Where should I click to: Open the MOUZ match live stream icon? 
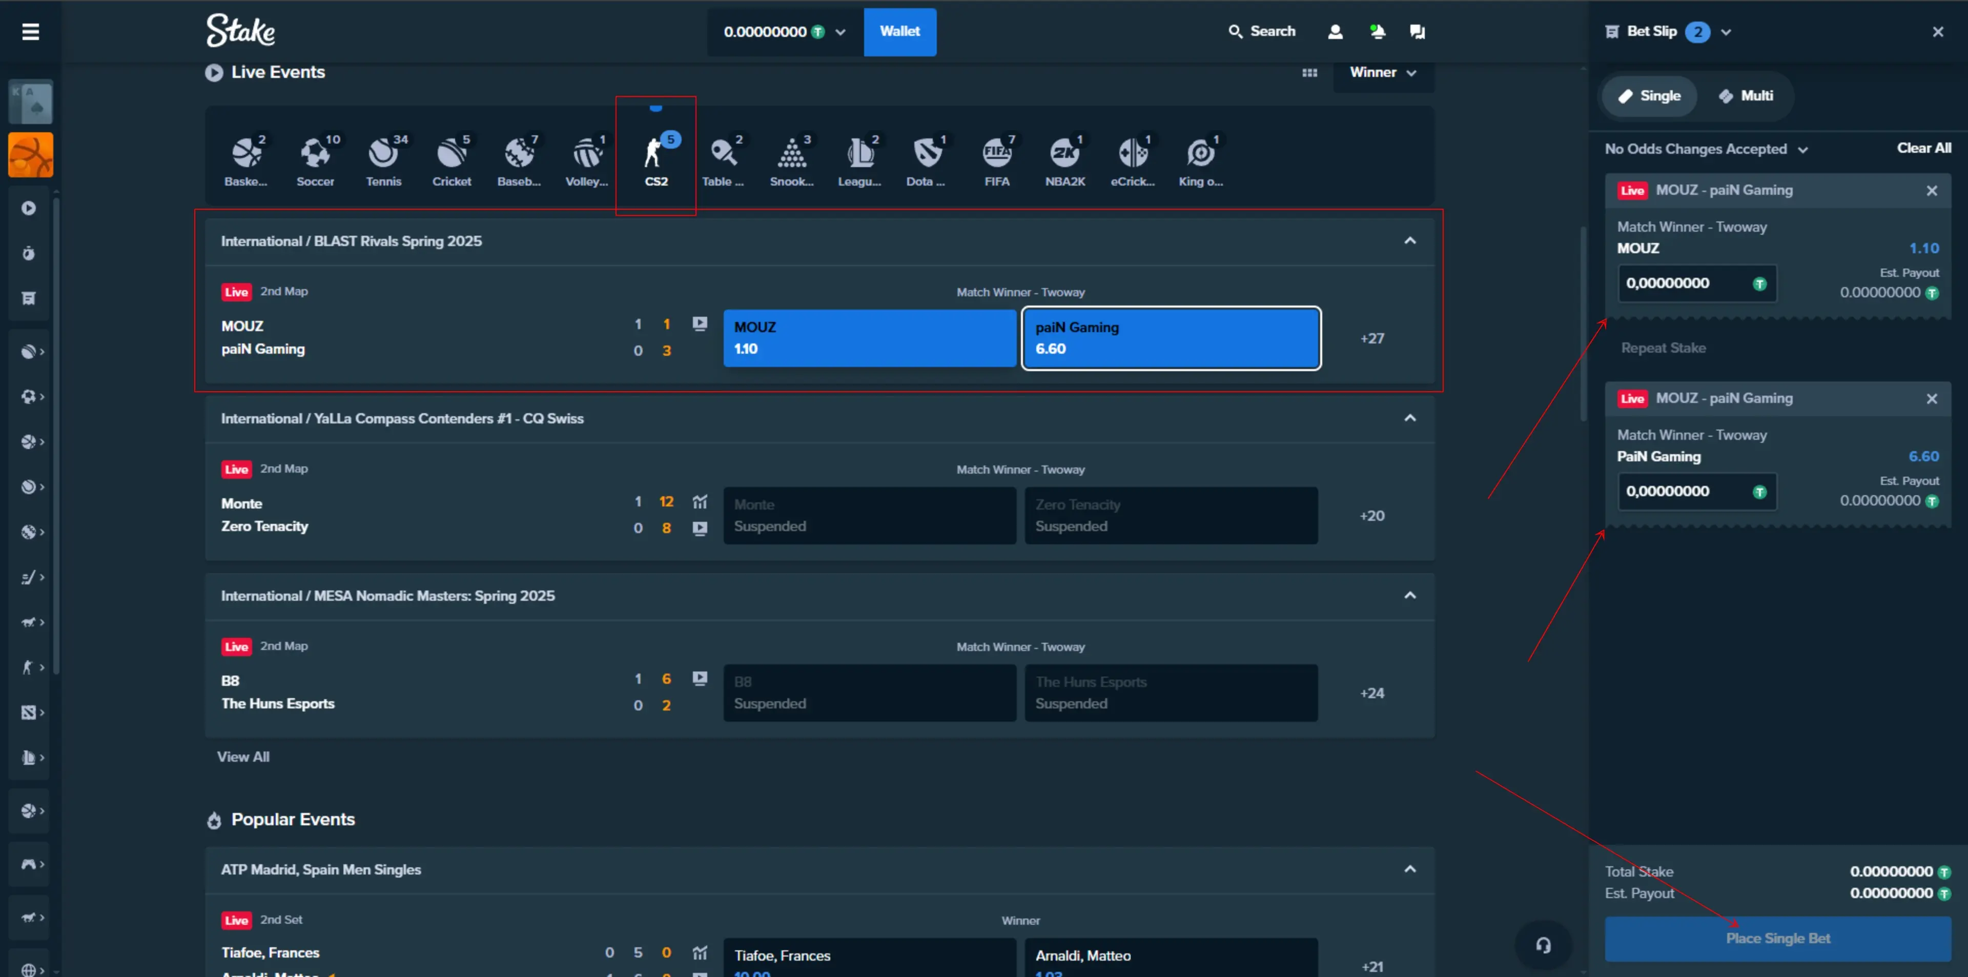(x=699, y=324)
